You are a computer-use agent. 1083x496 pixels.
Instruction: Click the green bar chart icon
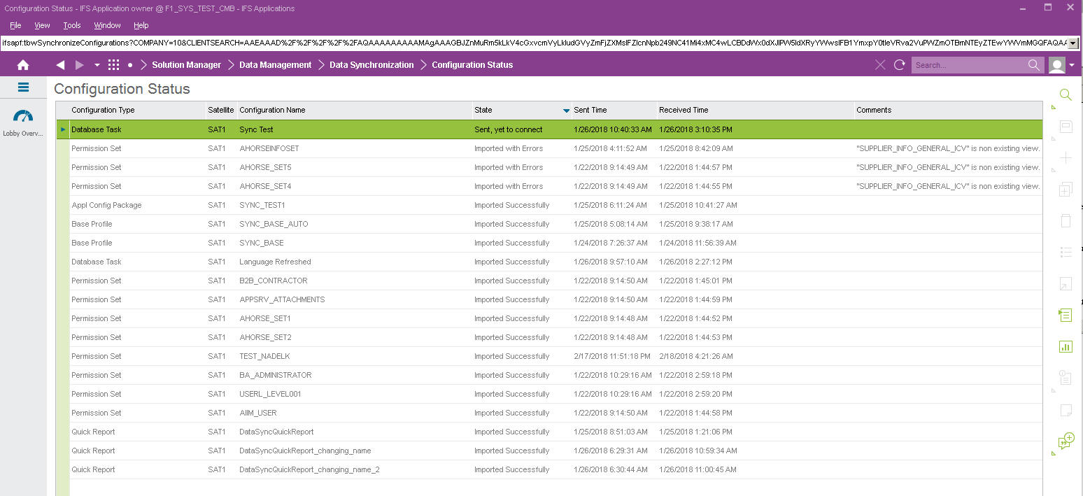[1066, 346]
